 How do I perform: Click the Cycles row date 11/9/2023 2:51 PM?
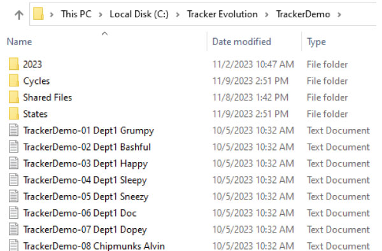click(x=250, y=81)
